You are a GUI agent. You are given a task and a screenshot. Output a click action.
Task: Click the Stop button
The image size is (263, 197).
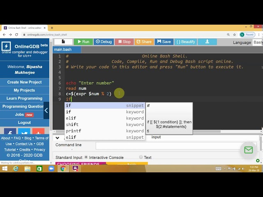pos(124,42)
